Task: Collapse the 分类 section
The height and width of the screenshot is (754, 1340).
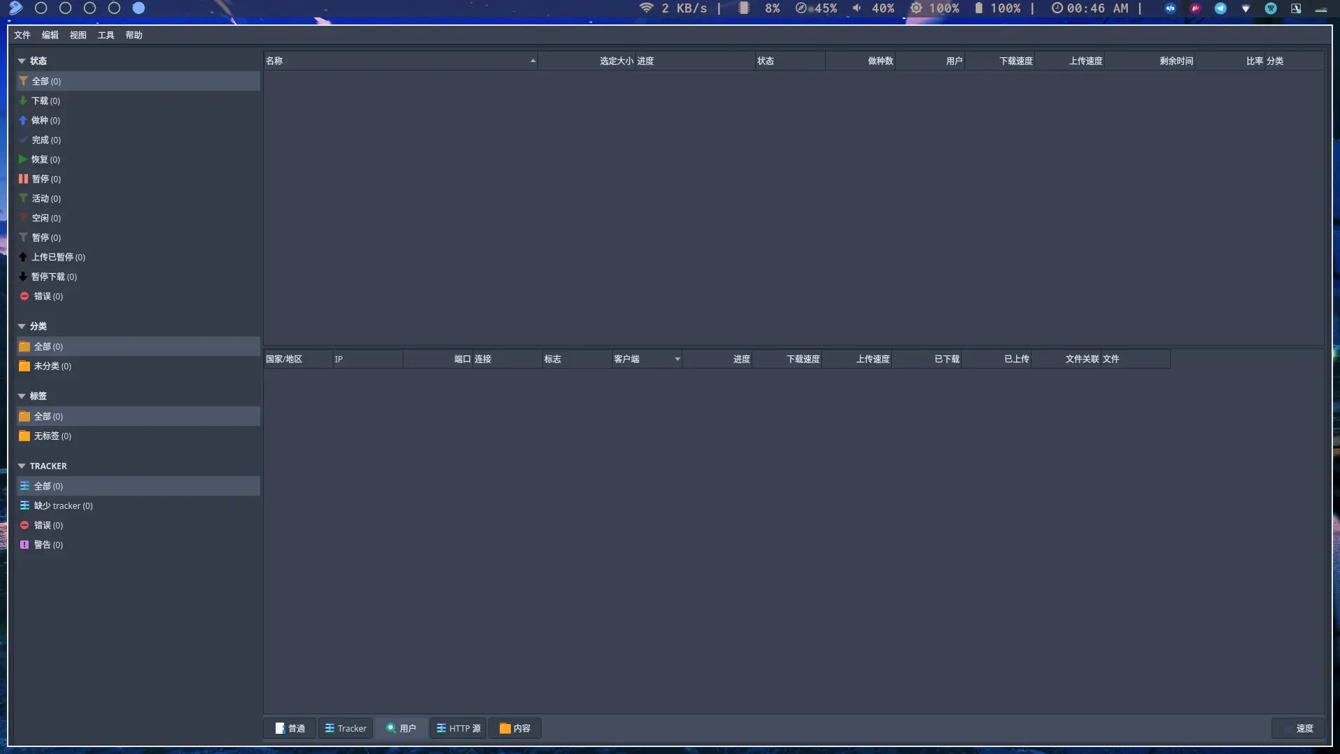Action: click(22, 326)
